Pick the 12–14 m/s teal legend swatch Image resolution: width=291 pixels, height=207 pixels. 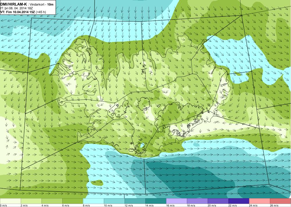click(135, 201)
